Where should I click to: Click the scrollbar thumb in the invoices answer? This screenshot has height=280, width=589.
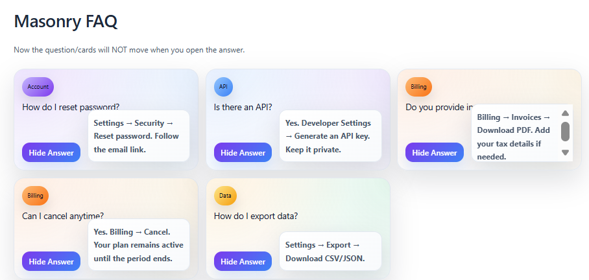(565, 132)
